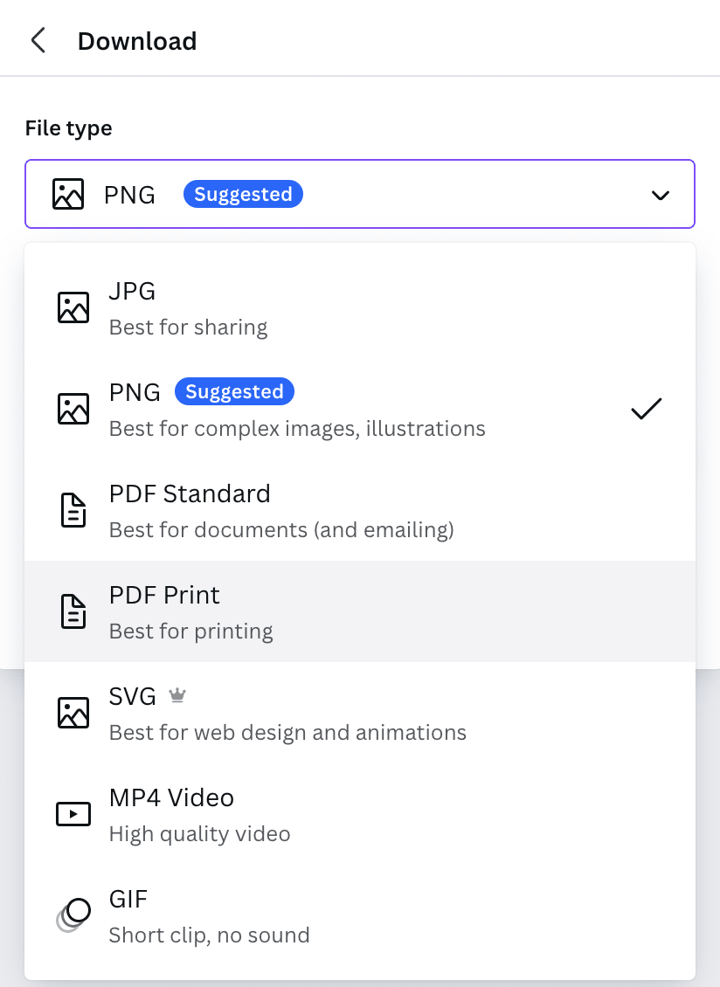Click the Download panel title
The image size is (720, 987).
coord(137,41)
